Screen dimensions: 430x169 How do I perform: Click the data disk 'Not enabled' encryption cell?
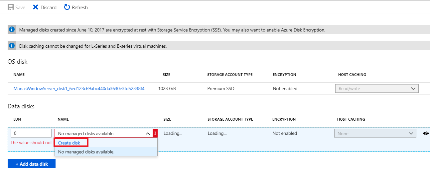pyautogui.click(x=285, y=133)
